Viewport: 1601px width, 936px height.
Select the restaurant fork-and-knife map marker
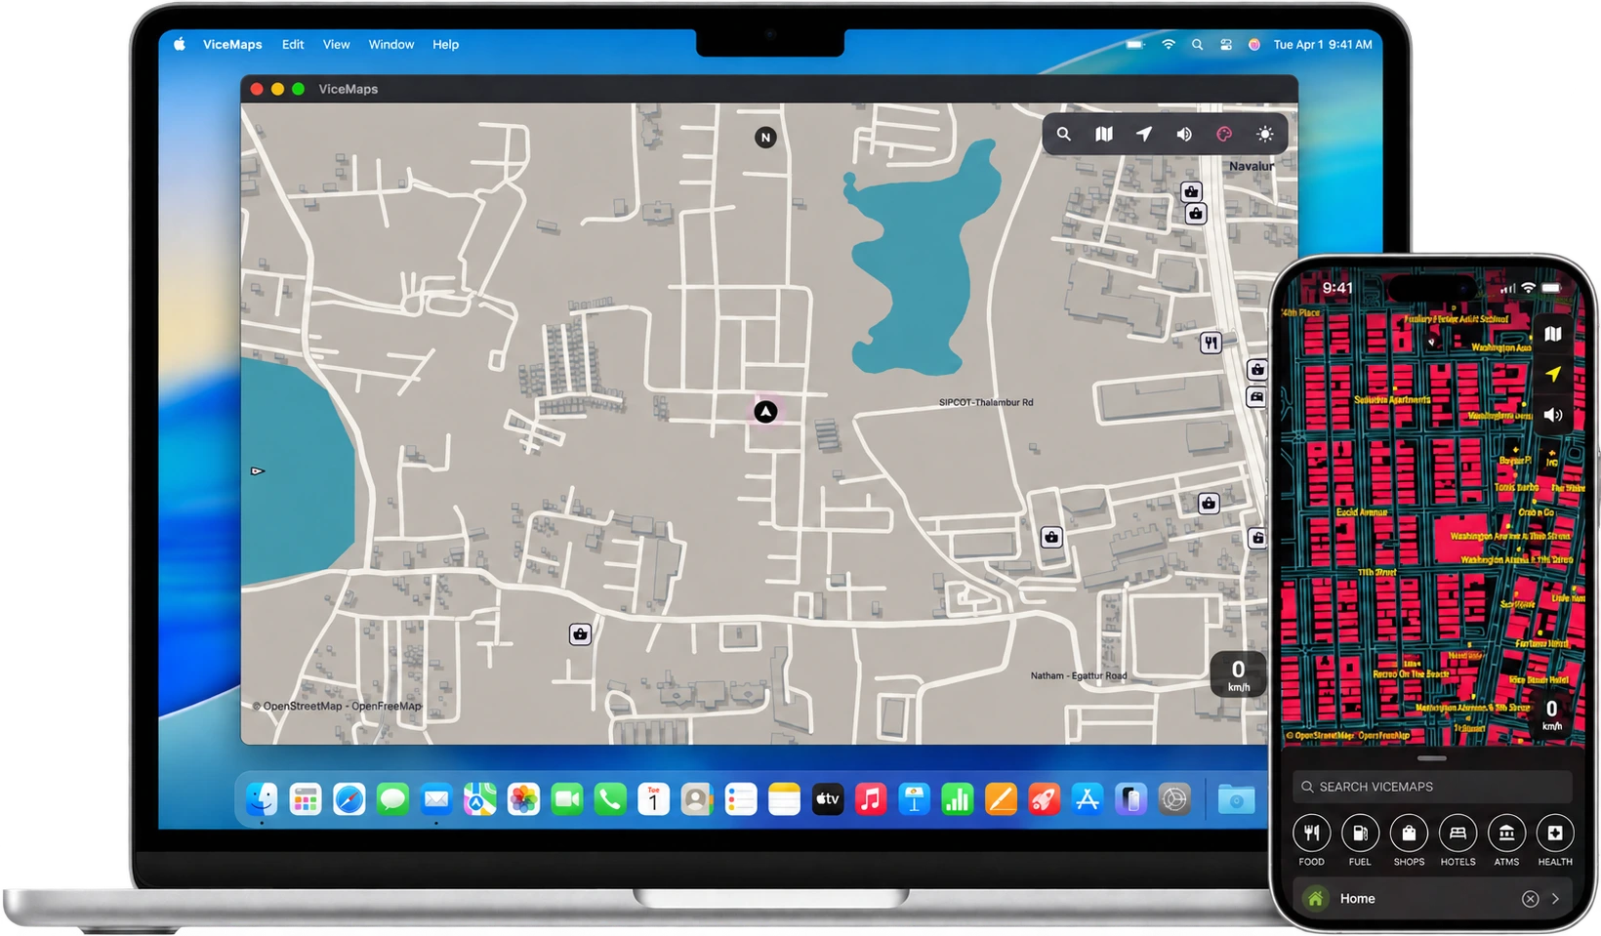pos(1211,343)
